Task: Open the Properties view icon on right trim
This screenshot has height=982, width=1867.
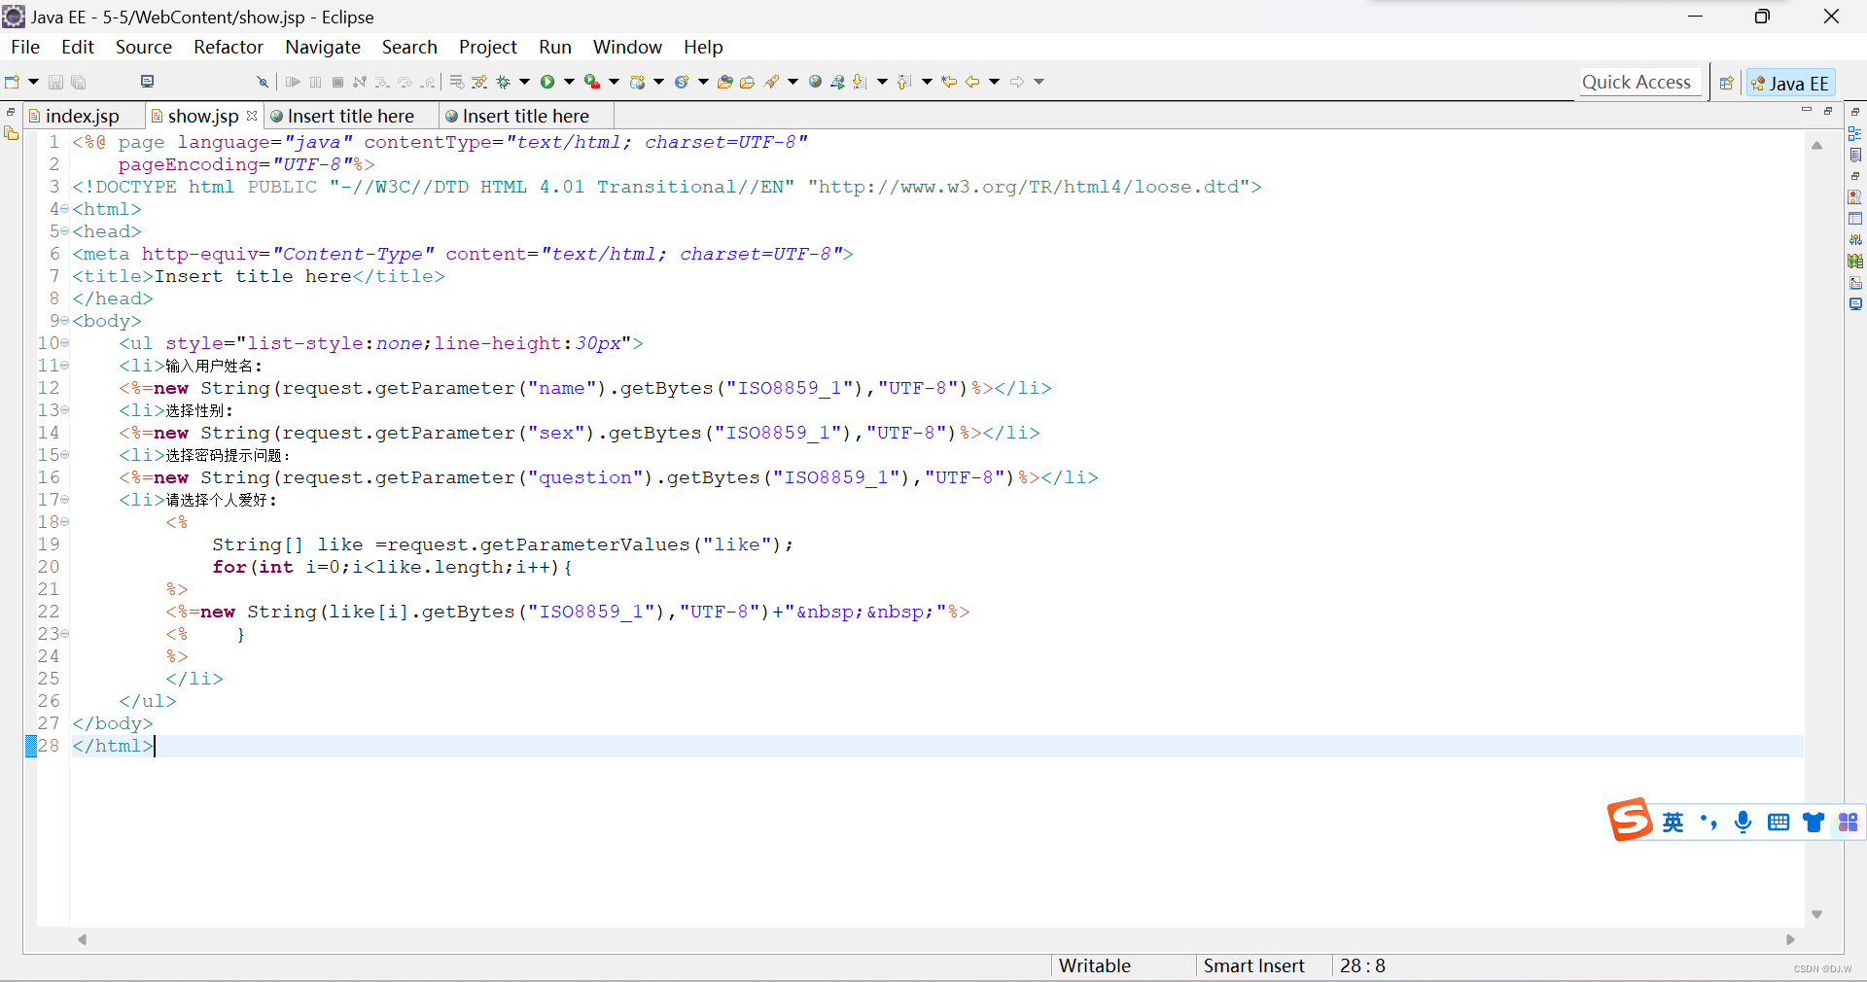Action: 1855,219
